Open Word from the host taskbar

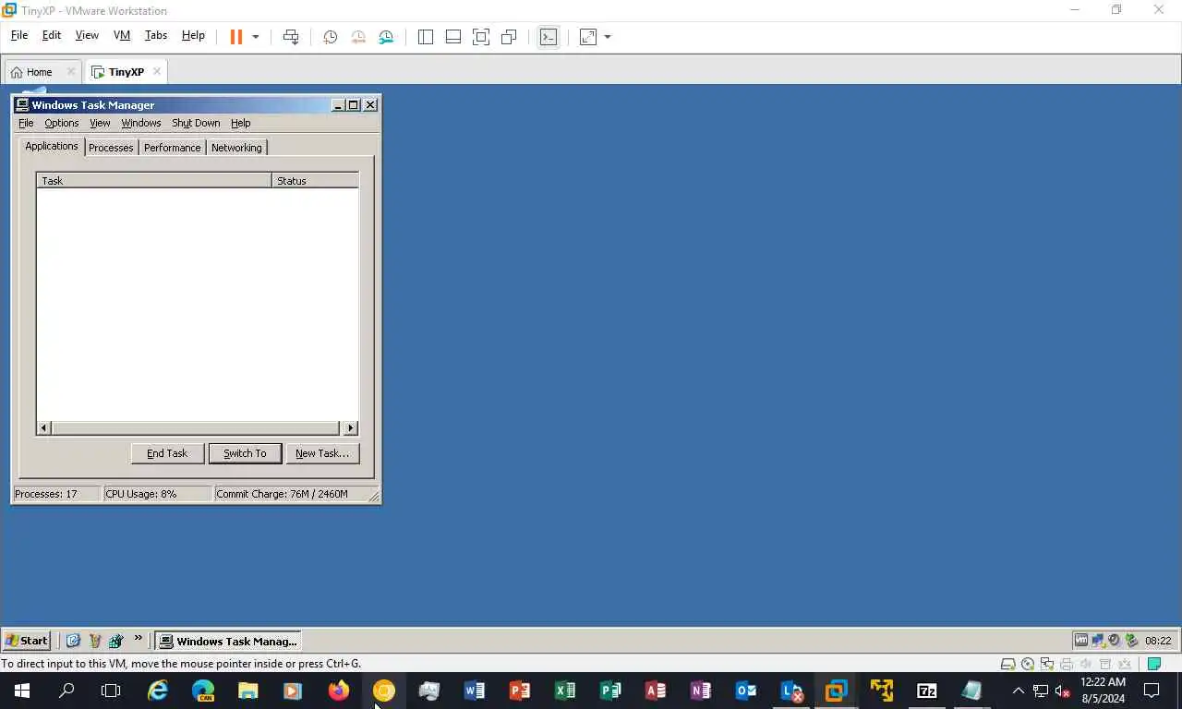pos(475,691)
